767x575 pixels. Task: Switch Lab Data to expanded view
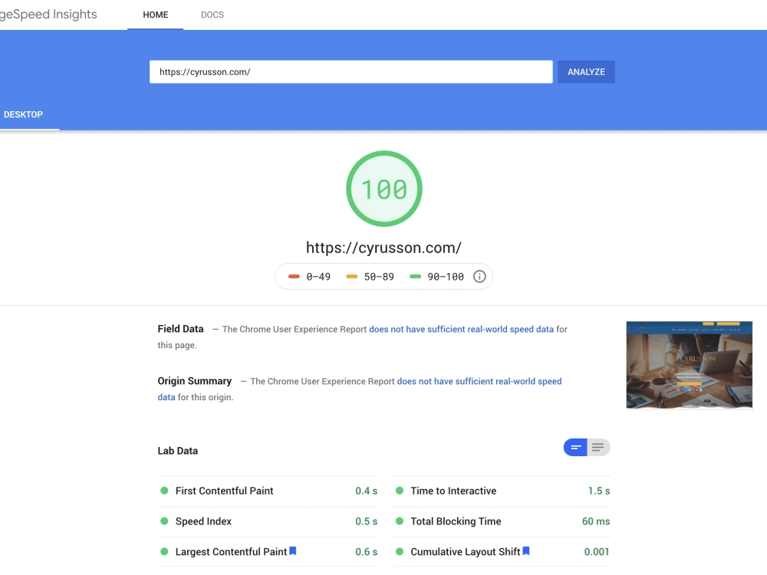pyautogui.click(x=598, y=448)
